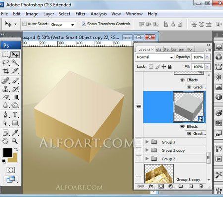Uncheck Show Transform Controls
This screenshot has width=223, height=197.
point(84,24)
